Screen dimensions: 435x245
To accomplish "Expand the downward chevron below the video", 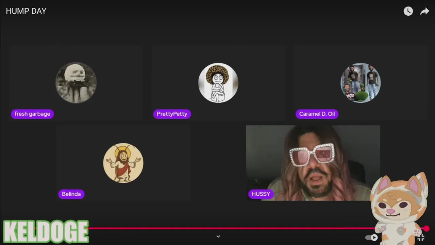I will [218, 236].
